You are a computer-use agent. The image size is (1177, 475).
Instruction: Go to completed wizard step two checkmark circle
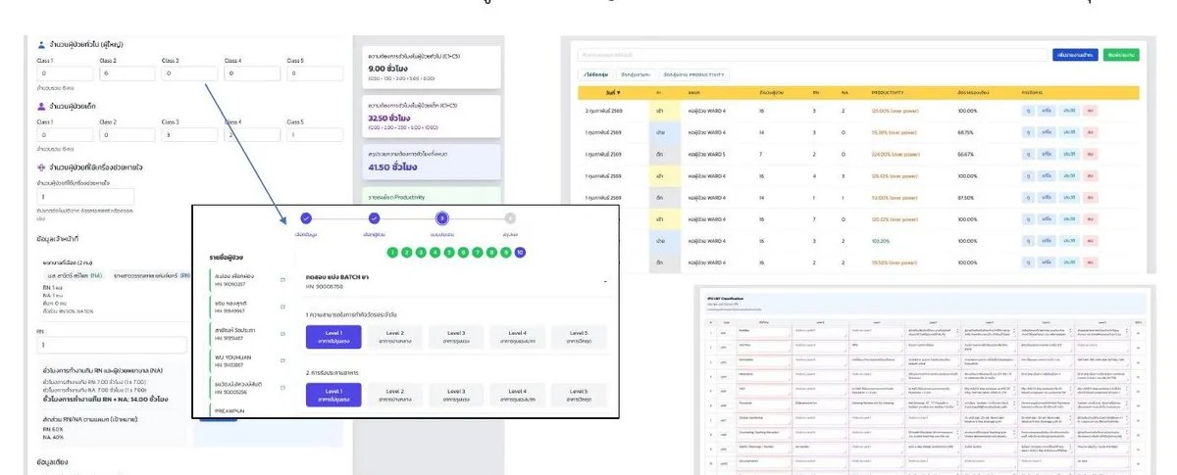[374, 218]
